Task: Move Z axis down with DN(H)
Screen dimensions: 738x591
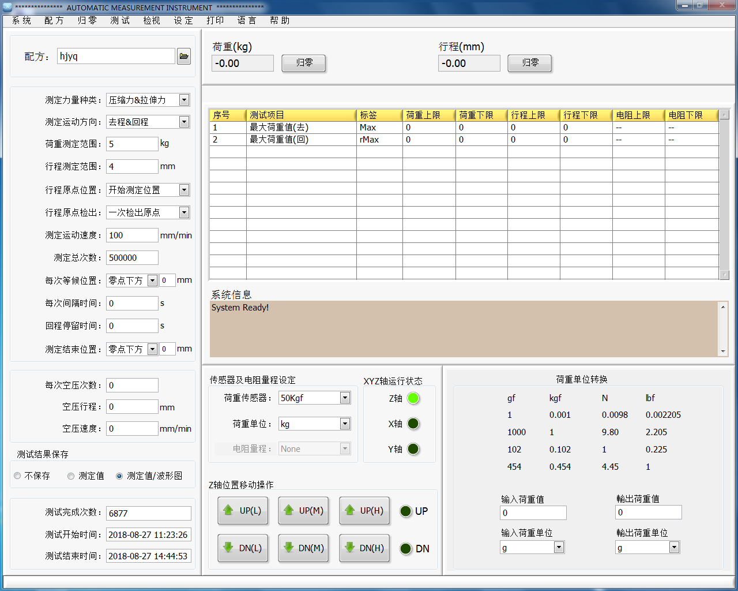Action: (x=364, y=548)
